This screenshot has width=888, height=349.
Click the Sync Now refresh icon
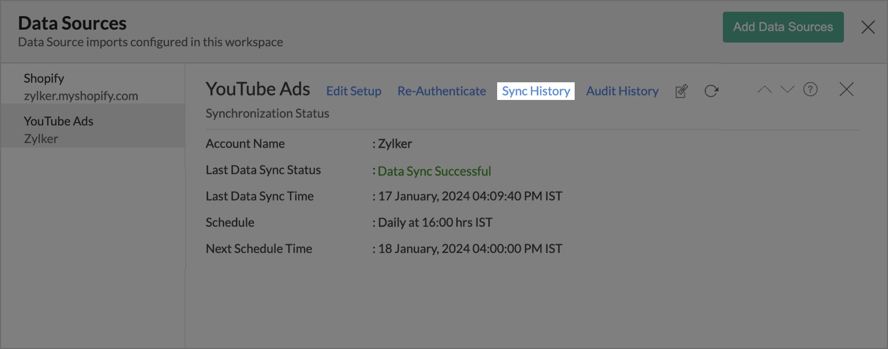point(711,91)
